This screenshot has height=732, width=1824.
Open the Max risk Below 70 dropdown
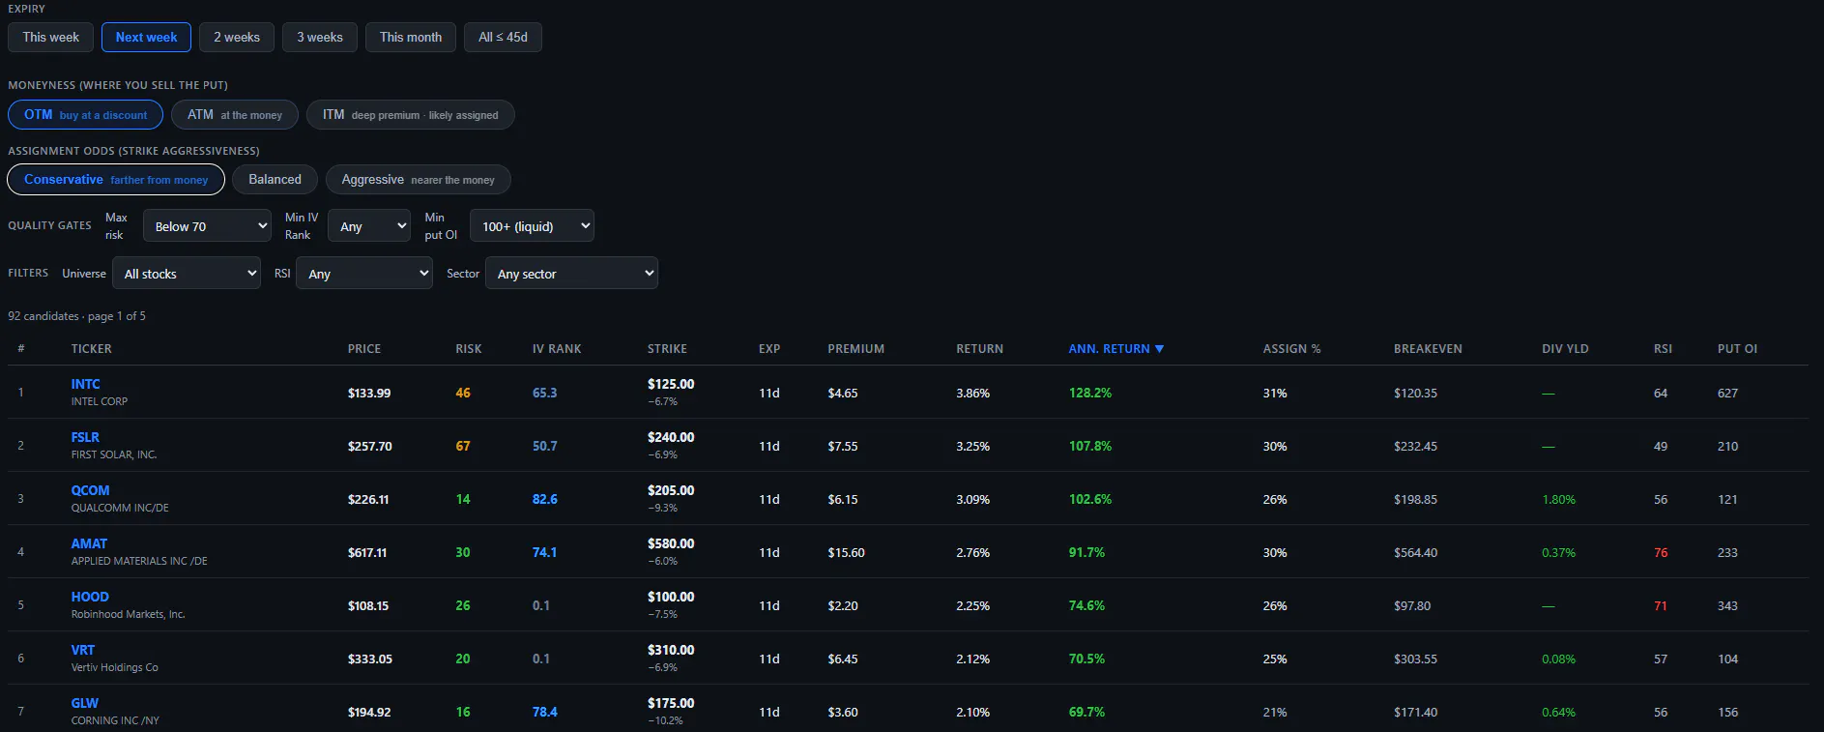pyautogui.click(x=207, y=226)
